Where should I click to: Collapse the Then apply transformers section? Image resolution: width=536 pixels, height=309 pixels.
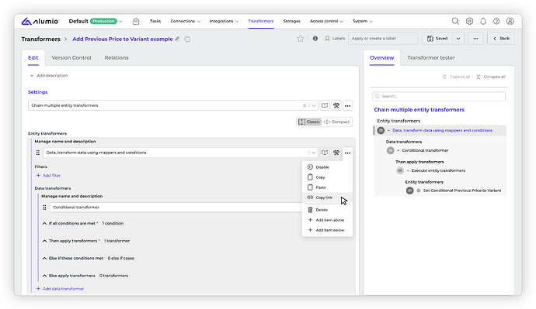click(44, 241)
